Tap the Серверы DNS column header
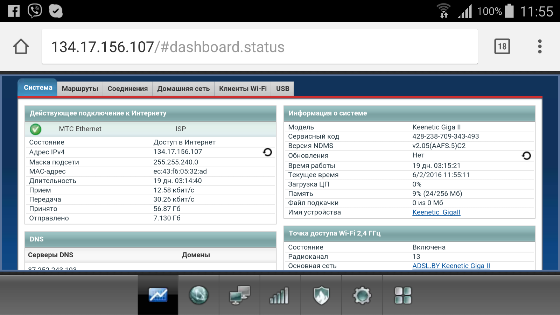 coord(51,255)
